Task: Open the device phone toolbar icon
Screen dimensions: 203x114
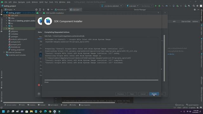Action: (174, 6)
